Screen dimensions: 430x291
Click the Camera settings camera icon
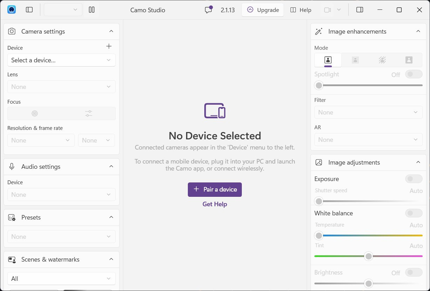click(12, 31)
